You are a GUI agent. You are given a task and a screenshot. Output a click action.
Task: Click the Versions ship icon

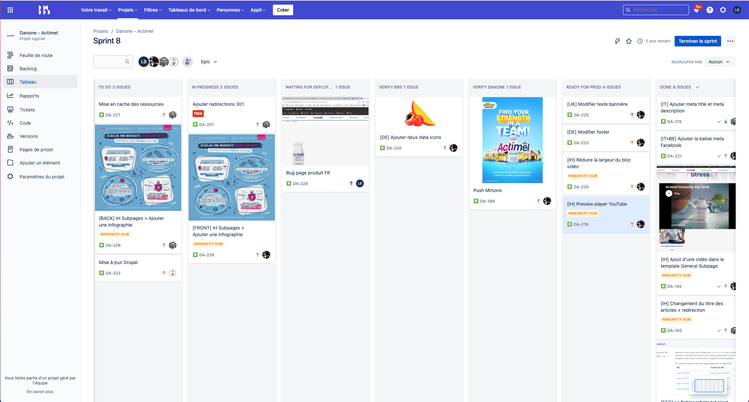10,136
